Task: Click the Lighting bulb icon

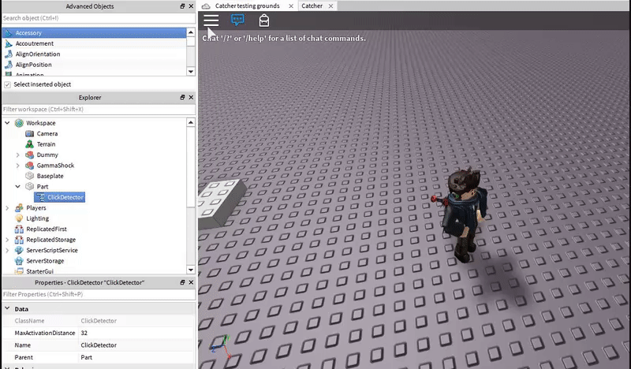Action: pyautogui.click(x=19, y=218)
